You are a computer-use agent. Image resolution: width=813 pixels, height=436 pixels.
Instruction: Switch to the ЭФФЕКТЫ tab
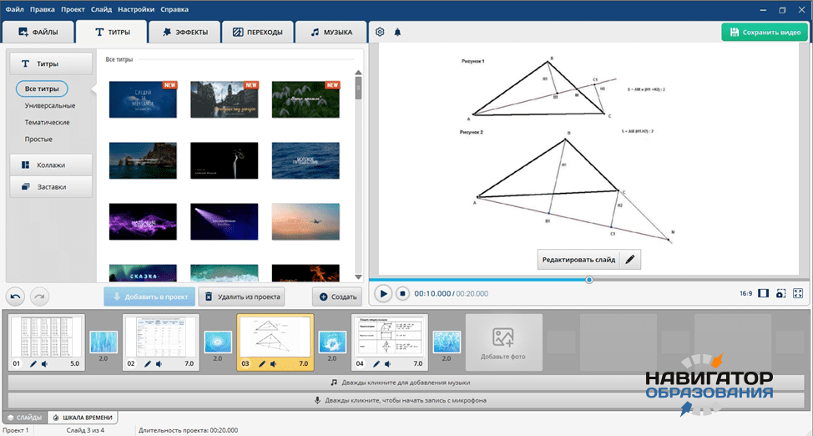184,33
